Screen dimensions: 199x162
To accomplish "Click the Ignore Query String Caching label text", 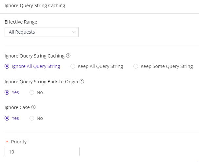I will [34, 56].
